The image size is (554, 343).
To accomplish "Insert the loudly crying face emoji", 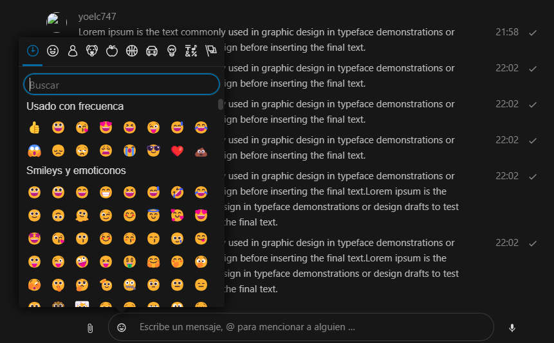I will click(x=130, y=151).
